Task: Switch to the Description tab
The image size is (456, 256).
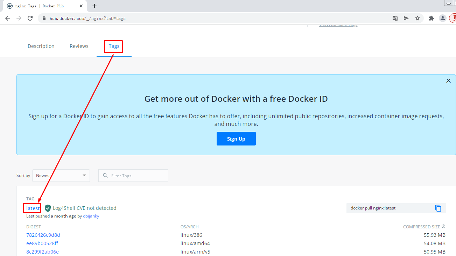Action: 41,46
